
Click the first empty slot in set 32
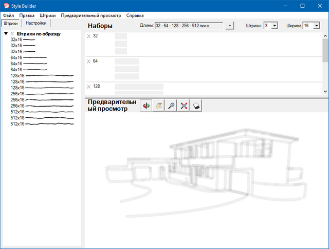121,36
